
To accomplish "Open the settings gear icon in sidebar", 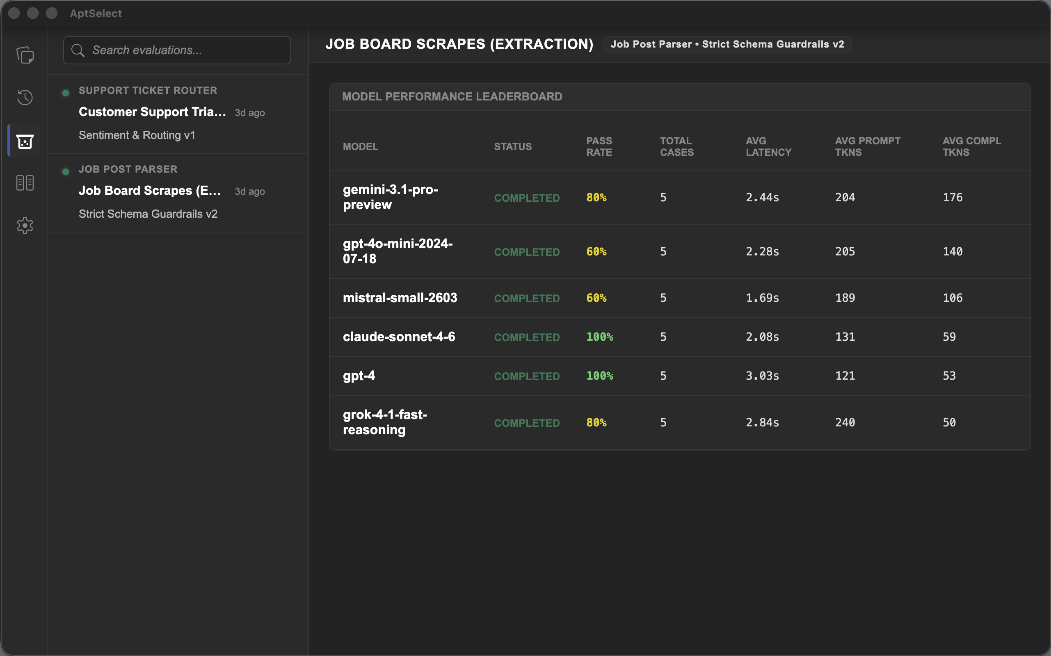I will (25, 225).
